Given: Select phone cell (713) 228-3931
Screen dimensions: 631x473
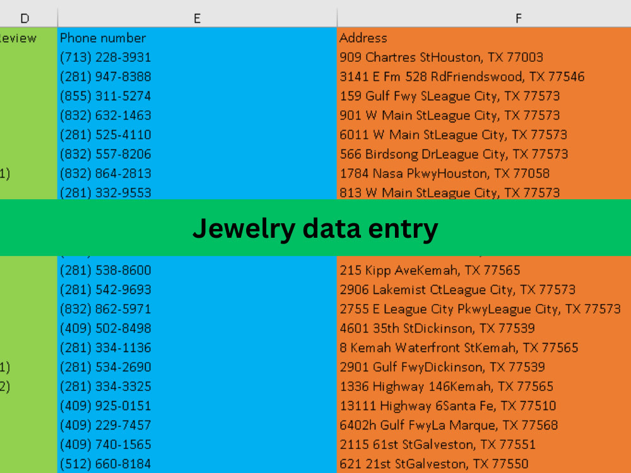Looking at the screenshot, I should (197, 57).
